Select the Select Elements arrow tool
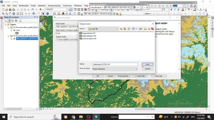The width and height of the screenshot is (214, 120). coord(43,14)
